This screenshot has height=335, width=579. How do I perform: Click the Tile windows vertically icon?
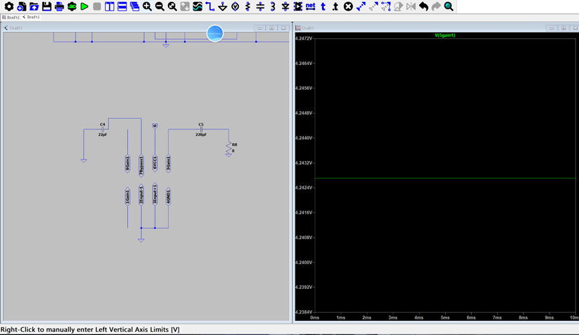(110, 6)
